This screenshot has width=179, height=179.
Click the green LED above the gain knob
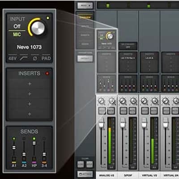pyautogui.click(x=48, y=18)
